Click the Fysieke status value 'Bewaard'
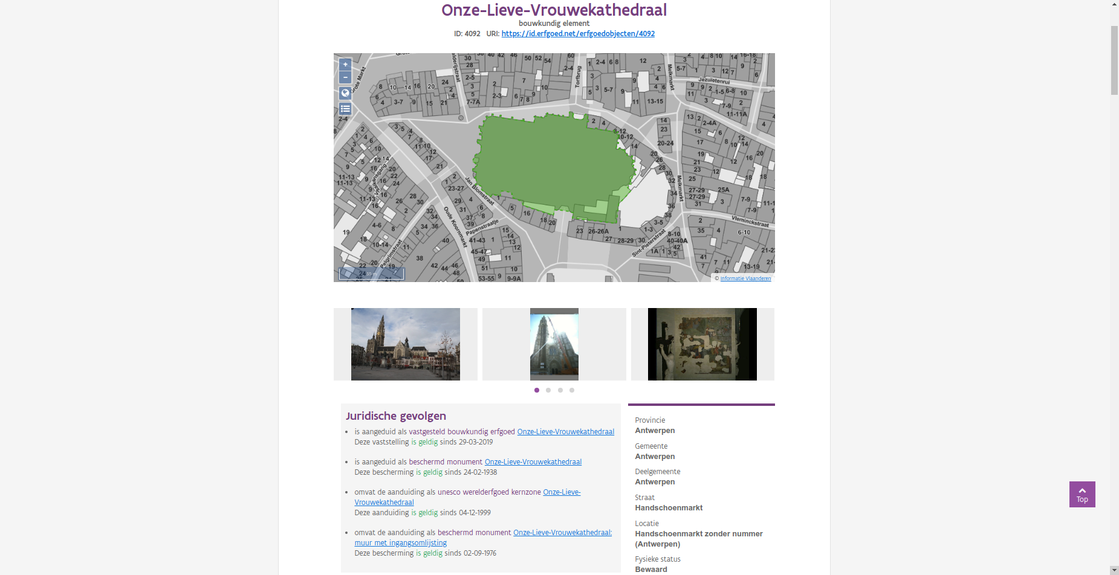This screenshot has height=575, width=1119. 651,570
